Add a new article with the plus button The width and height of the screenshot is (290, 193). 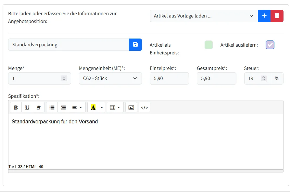264,16
